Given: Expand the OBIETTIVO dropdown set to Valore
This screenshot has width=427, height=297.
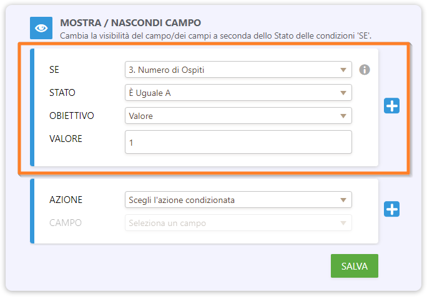Looking at the screenshot, I should tap(238, 116).
